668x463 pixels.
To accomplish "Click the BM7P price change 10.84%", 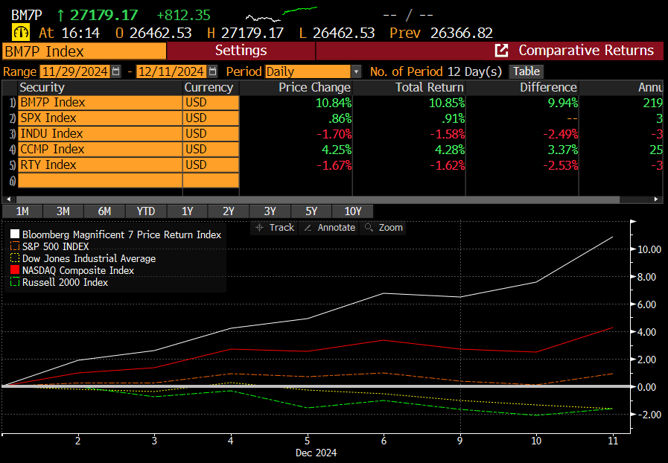I will coord(334,103).
